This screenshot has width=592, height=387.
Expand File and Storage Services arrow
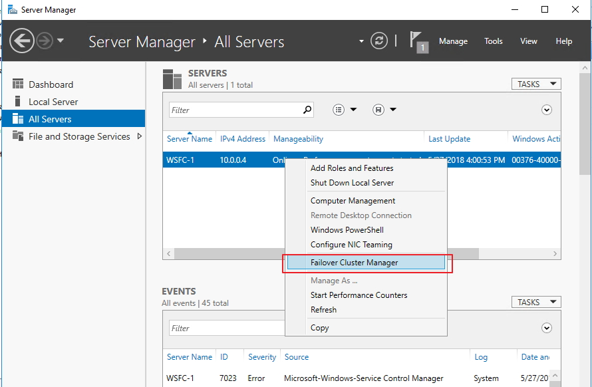click(139, 136)
